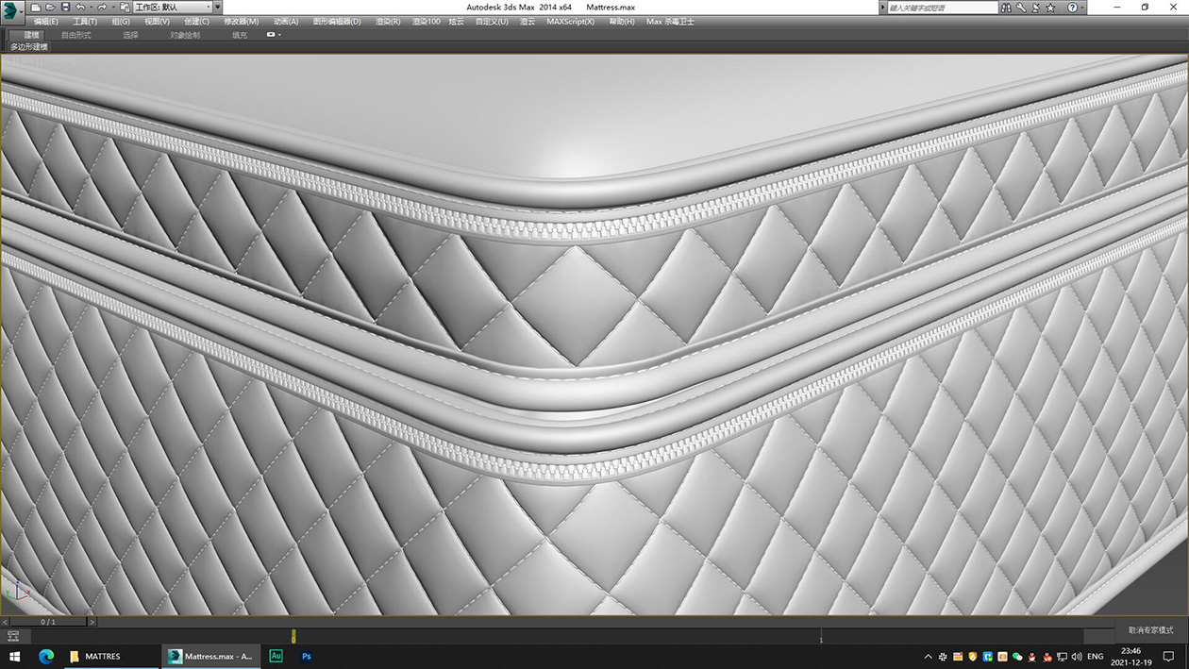The height and width of the screenshot is (669, 1189).
Task: Expand the arrow left of the search box
Action: pos(882,8)
